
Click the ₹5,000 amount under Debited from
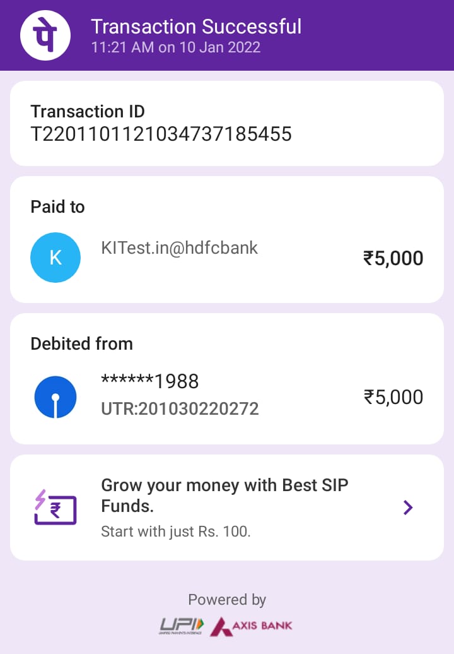coord(393,397)
